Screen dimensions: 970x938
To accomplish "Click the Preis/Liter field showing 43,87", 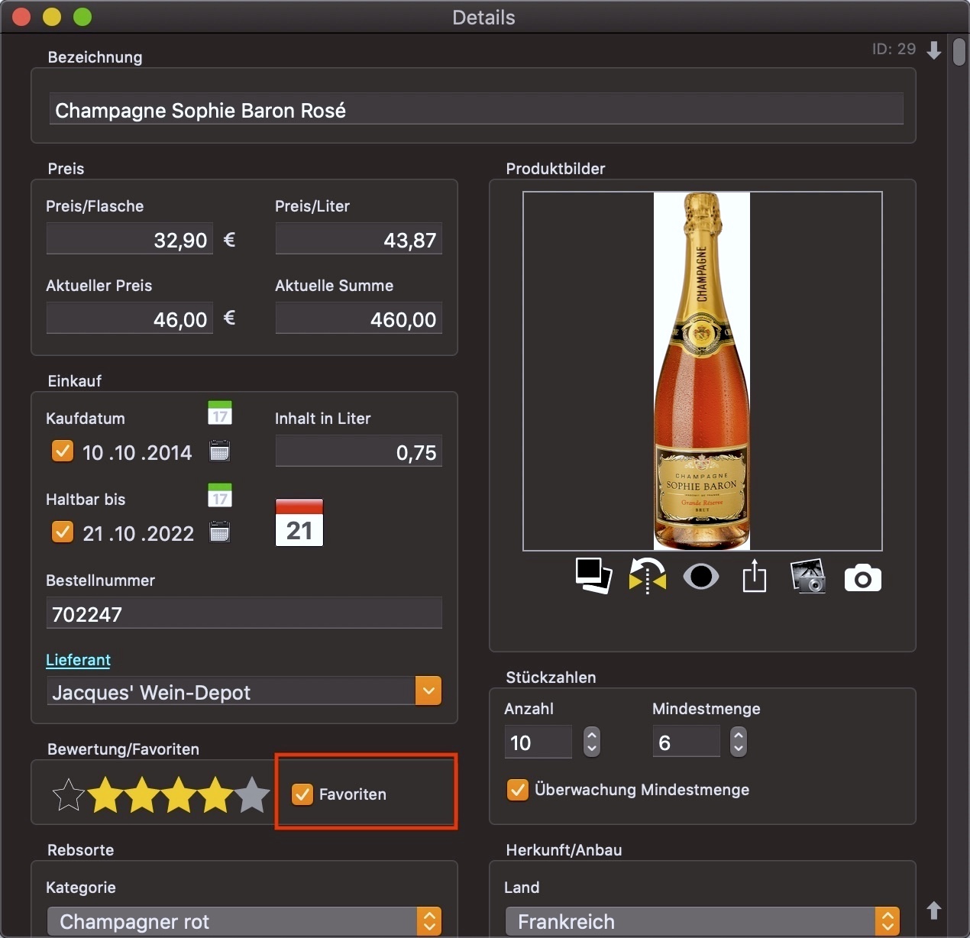I will 358,239.
